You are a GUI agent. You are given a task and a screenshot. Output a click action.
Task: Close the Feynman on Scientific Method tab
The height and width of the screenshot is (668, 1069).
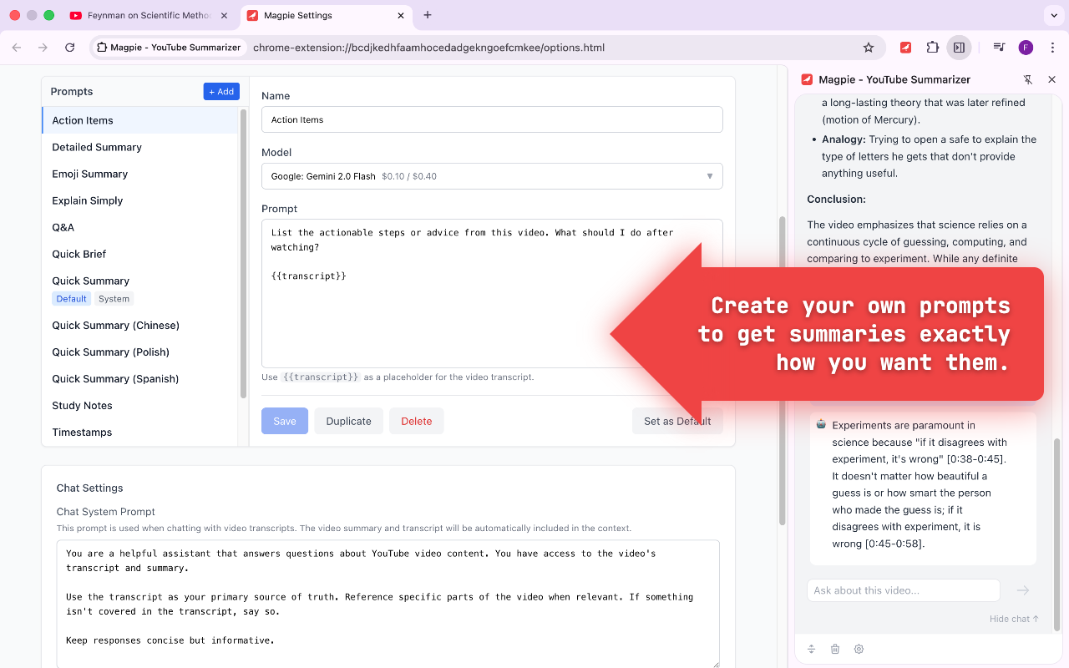pyautogui.click(x=224, y=15)
